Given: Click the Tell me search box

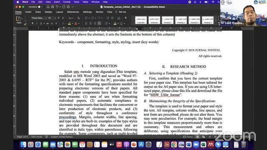Looking at the screenshot, I should (121, 12).
